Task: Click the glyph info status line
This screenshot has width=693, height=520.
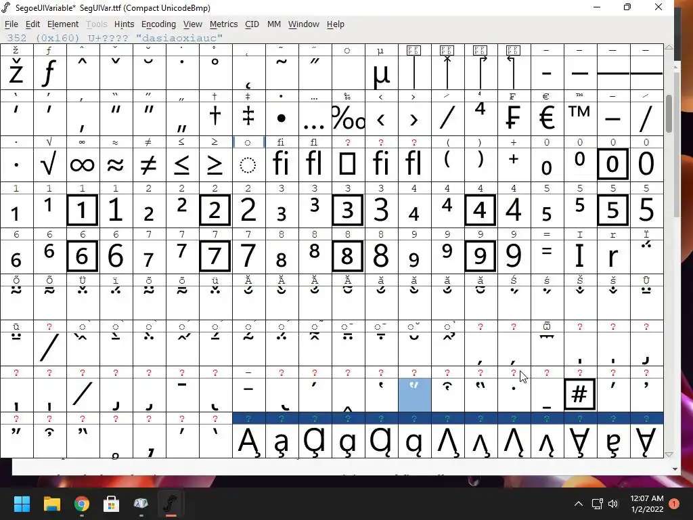Action: pyautogui.click(x=115, y=38)
